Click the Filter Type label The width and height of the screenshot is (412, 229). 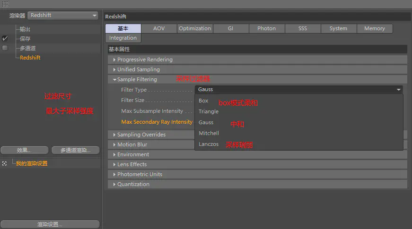[x=134, y=90]
